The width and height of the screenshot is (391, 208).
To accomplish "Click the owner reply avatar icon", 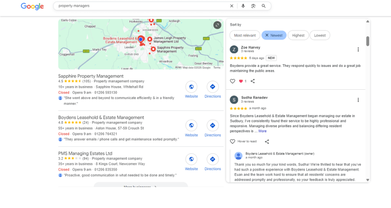I will (238, 156).
